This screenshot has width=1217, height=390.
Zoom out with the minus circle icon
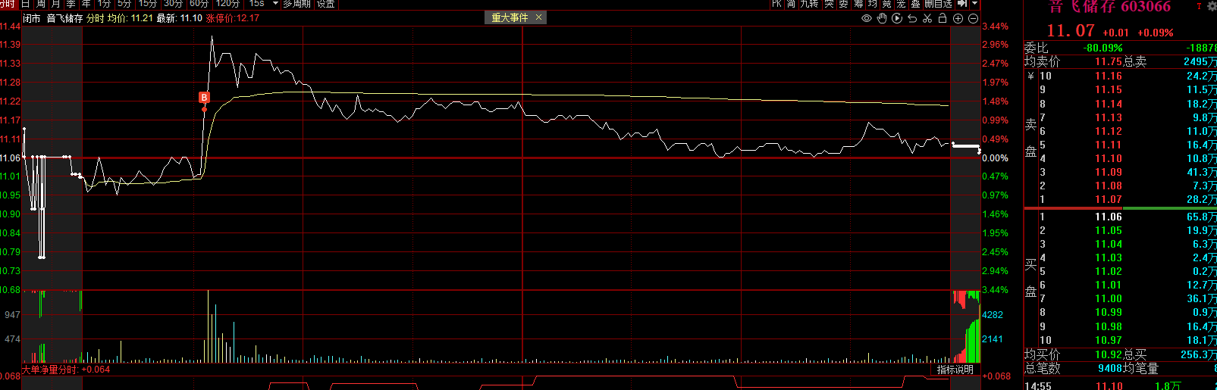coord(974,18)
